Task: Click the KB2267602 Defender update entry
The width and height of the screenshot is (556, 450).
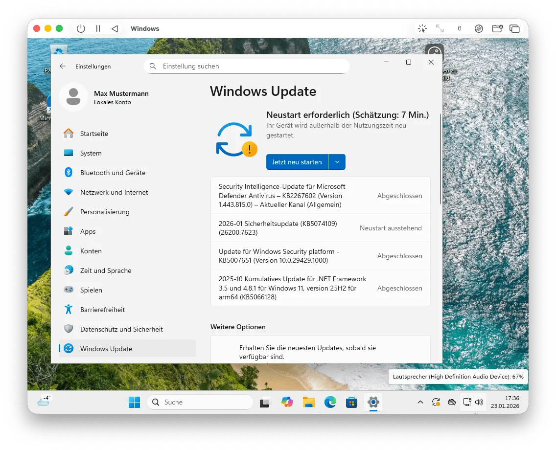Action: pyautogui.click(x=321, y=196)
